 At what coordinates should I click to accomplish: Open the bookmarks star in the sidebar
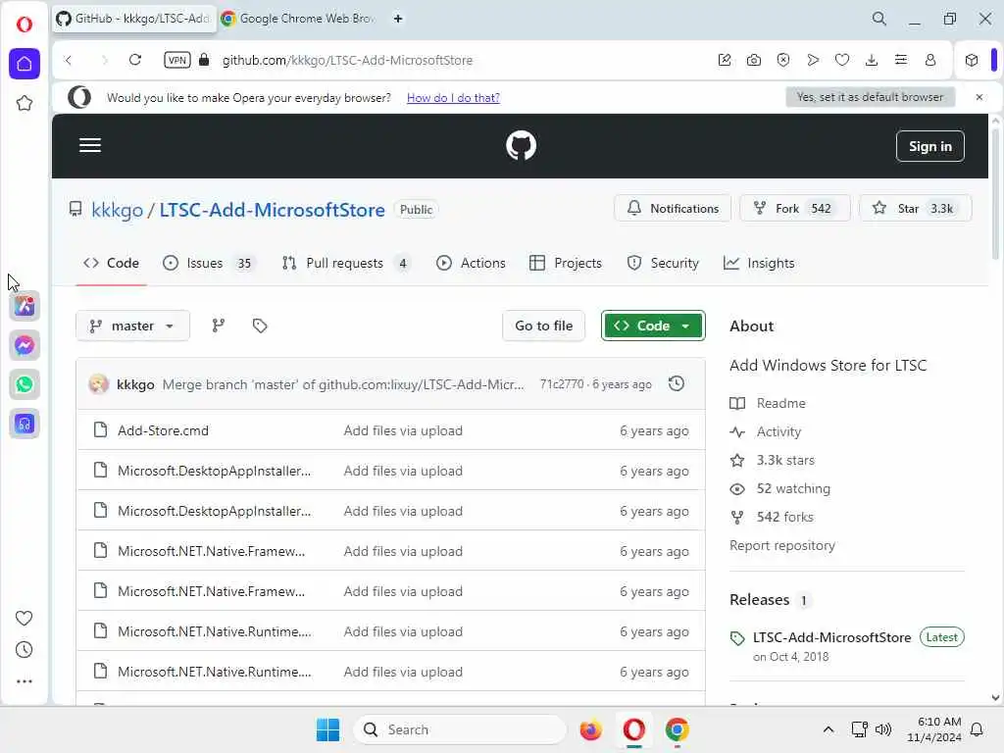[25, 103]
